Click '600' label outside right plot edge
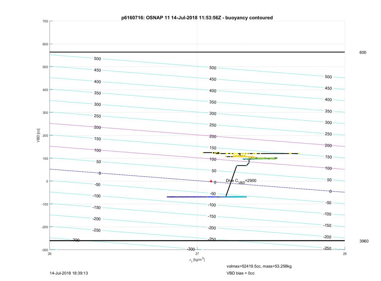 (363, 52)
